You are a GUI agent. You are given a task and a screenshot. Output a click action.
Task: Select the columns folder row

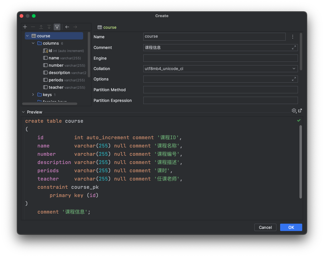tap(51, 43)
